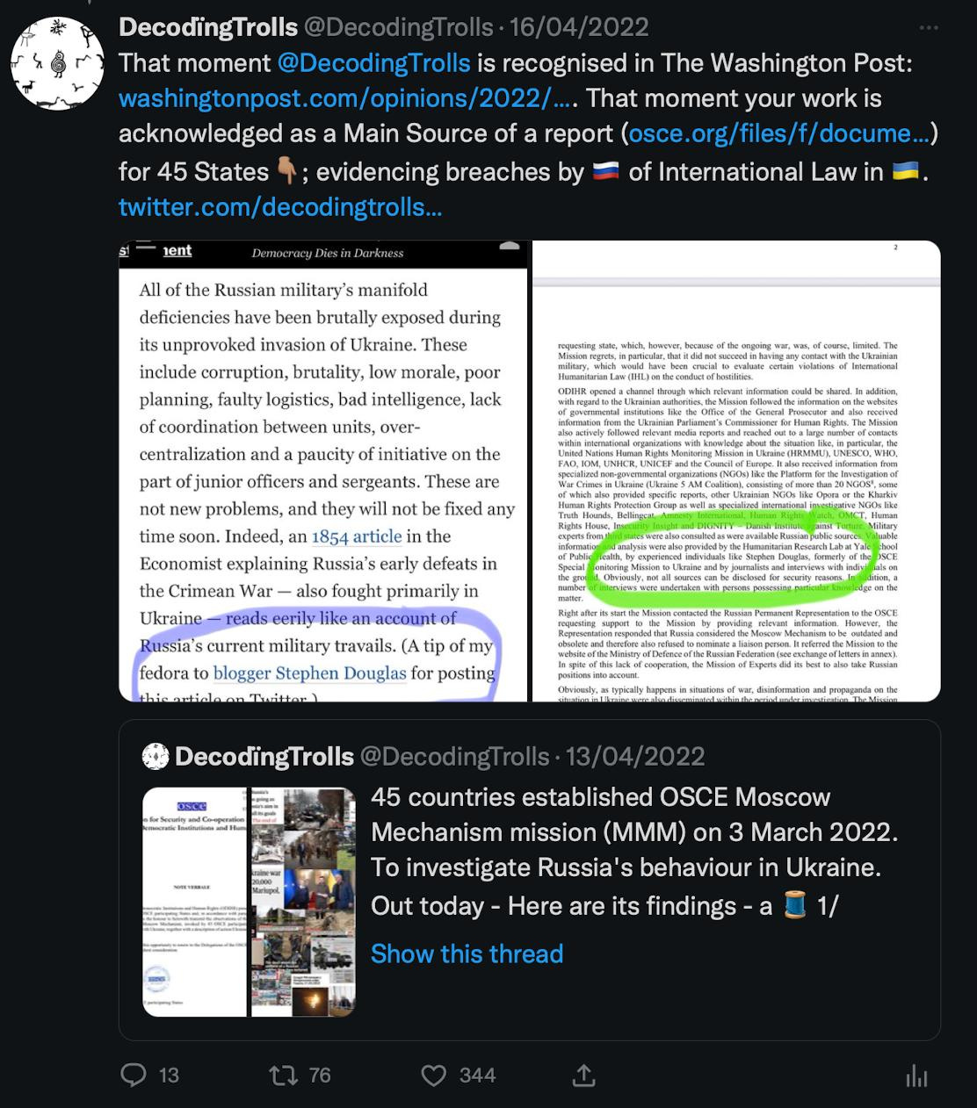Open the three-dot more options menu

929,28
